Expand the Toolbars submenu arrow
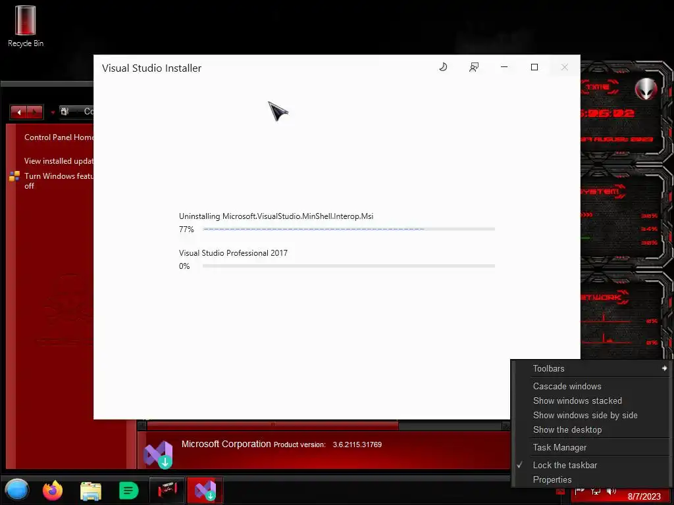 (x=664, y=368)
